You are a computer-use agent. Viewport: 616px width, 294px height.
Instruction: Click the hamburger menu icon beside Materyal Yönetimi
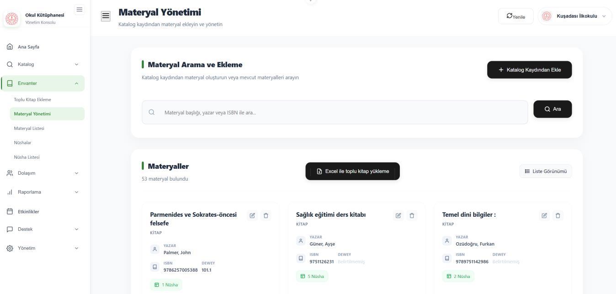(x=106, y=16)
